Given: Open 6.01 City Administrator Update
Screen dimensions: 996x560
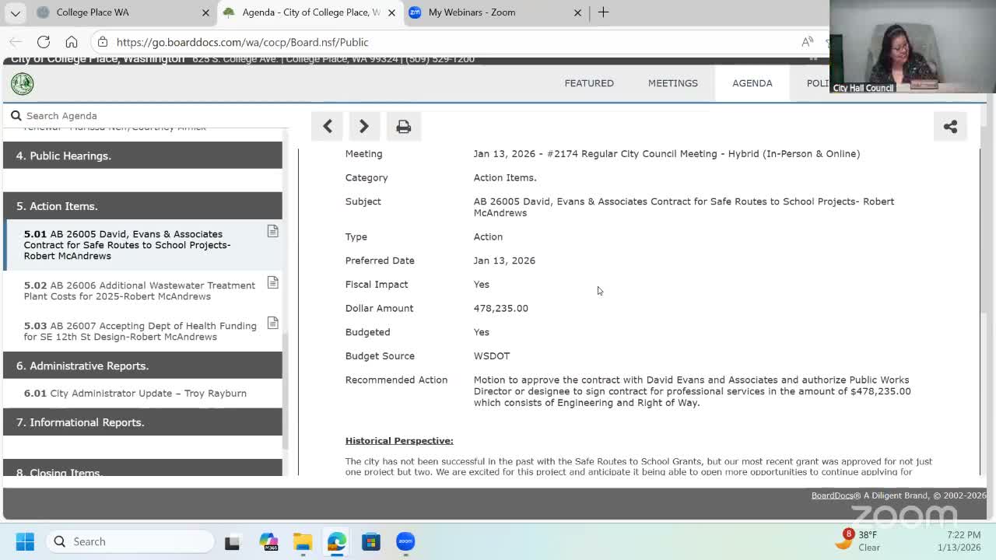Looking at the screenshot, I should pyautogui.click(x=143, y=394).
